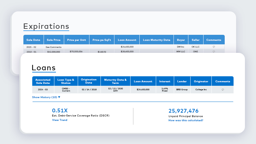Viewport: 256px width, 144px height.
Task: Click the Expirations section heading
Action: point(46,26)
